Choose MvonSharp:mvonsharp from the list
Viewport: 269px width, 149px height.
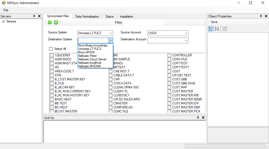[x=95, y=45]
